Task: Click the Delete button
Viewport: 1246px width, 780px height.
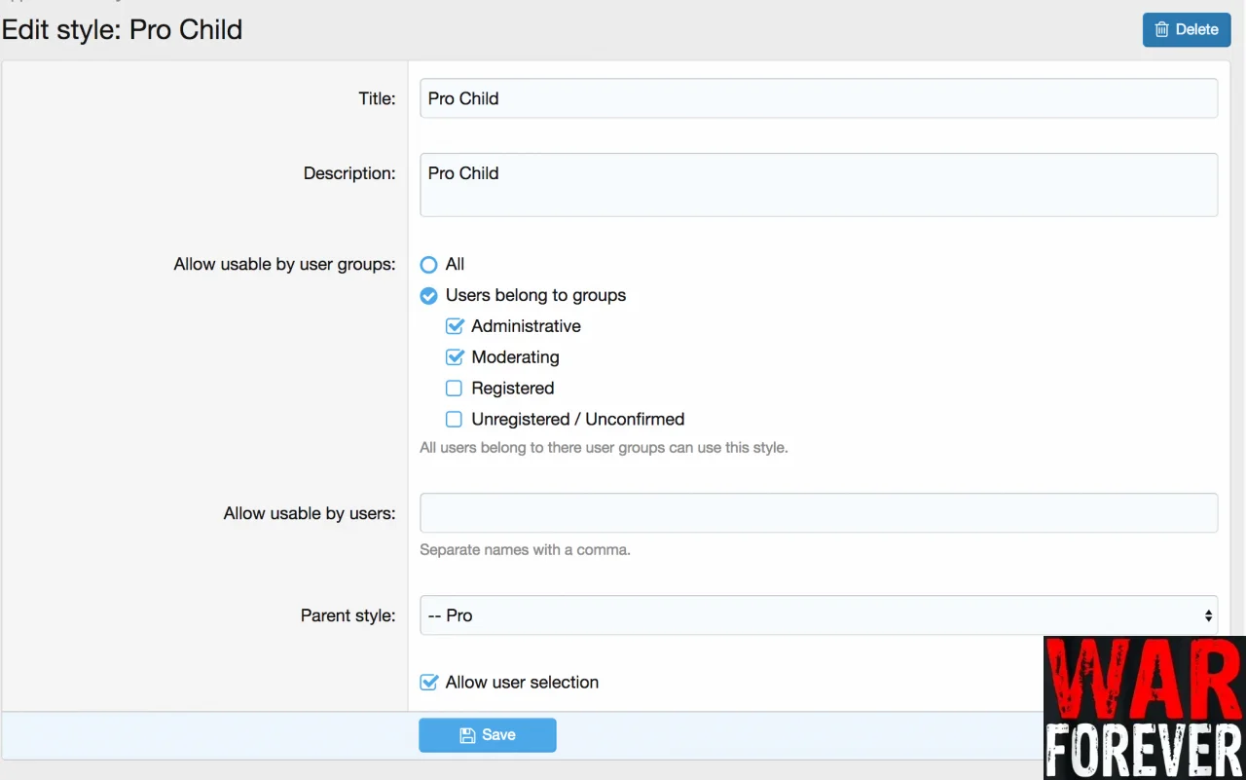Action: click(1187, 29)
